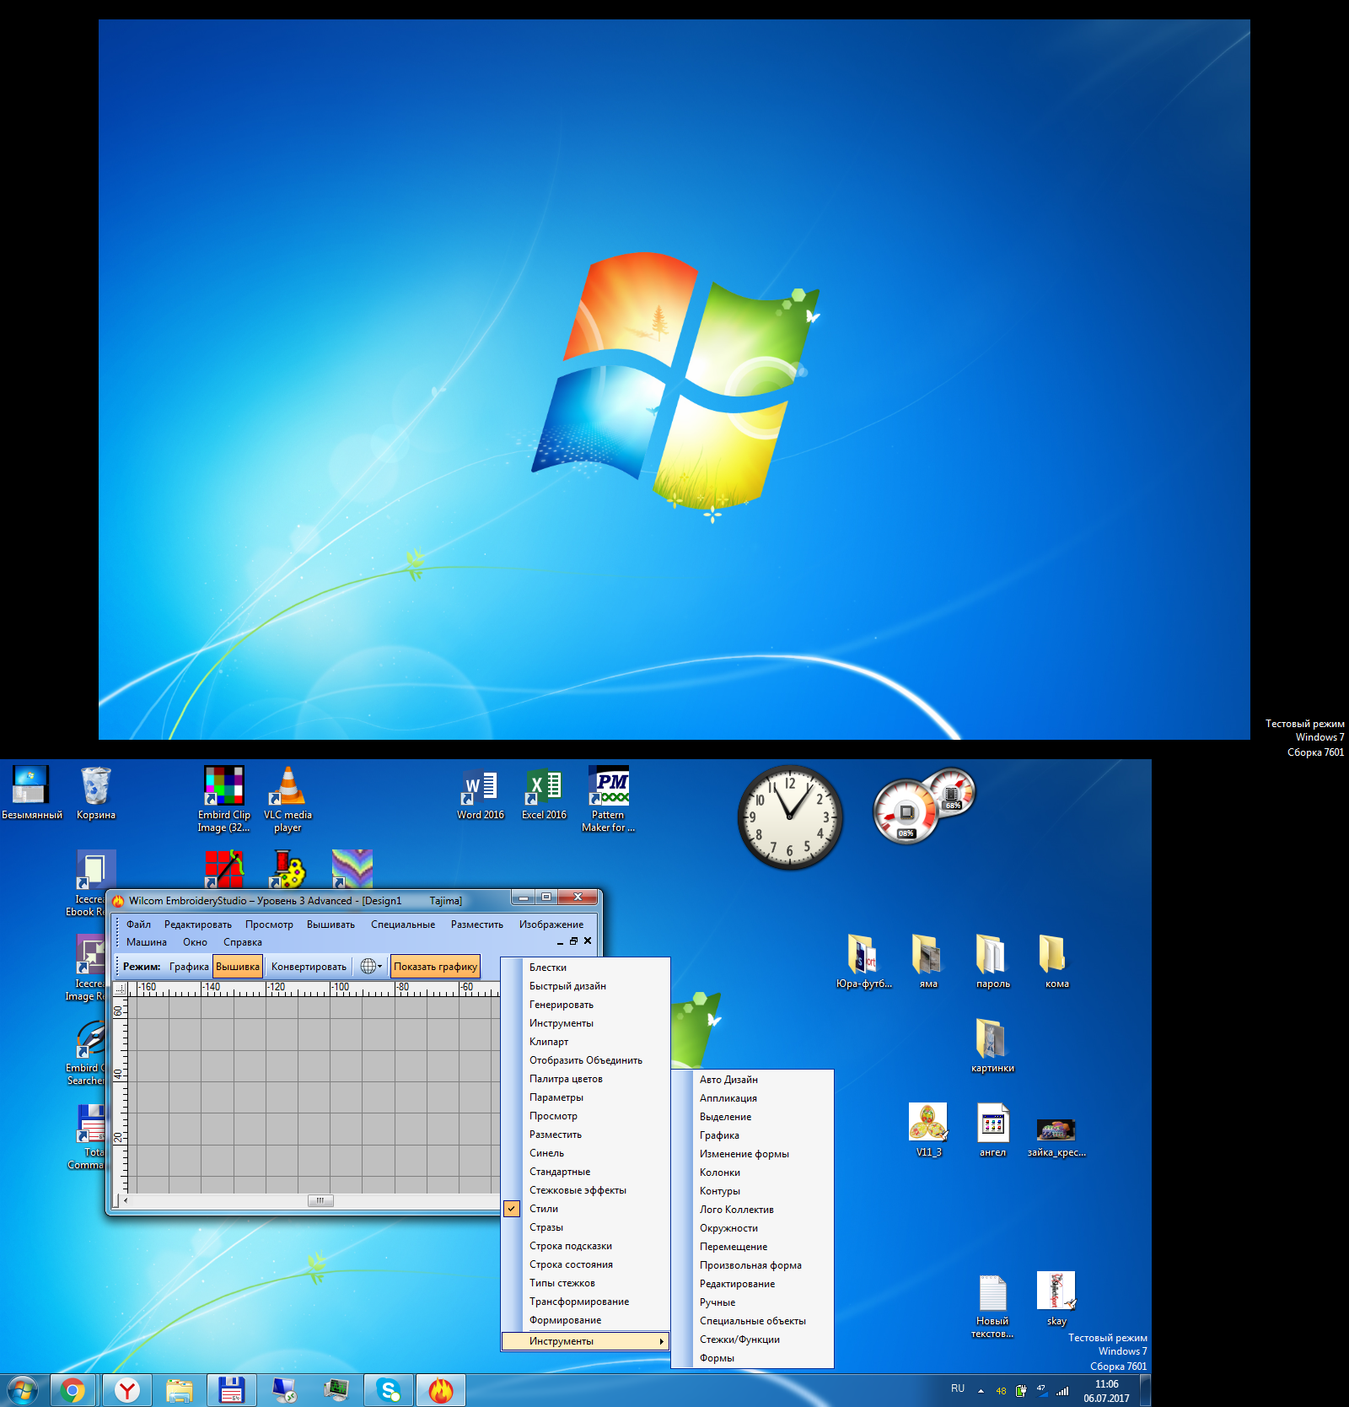Select the thread spool and palette shortcut
Screen dimensions: 1349x1407
(x=288, y=869)
